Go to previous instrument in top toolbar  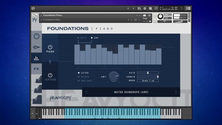click(128, 8)
